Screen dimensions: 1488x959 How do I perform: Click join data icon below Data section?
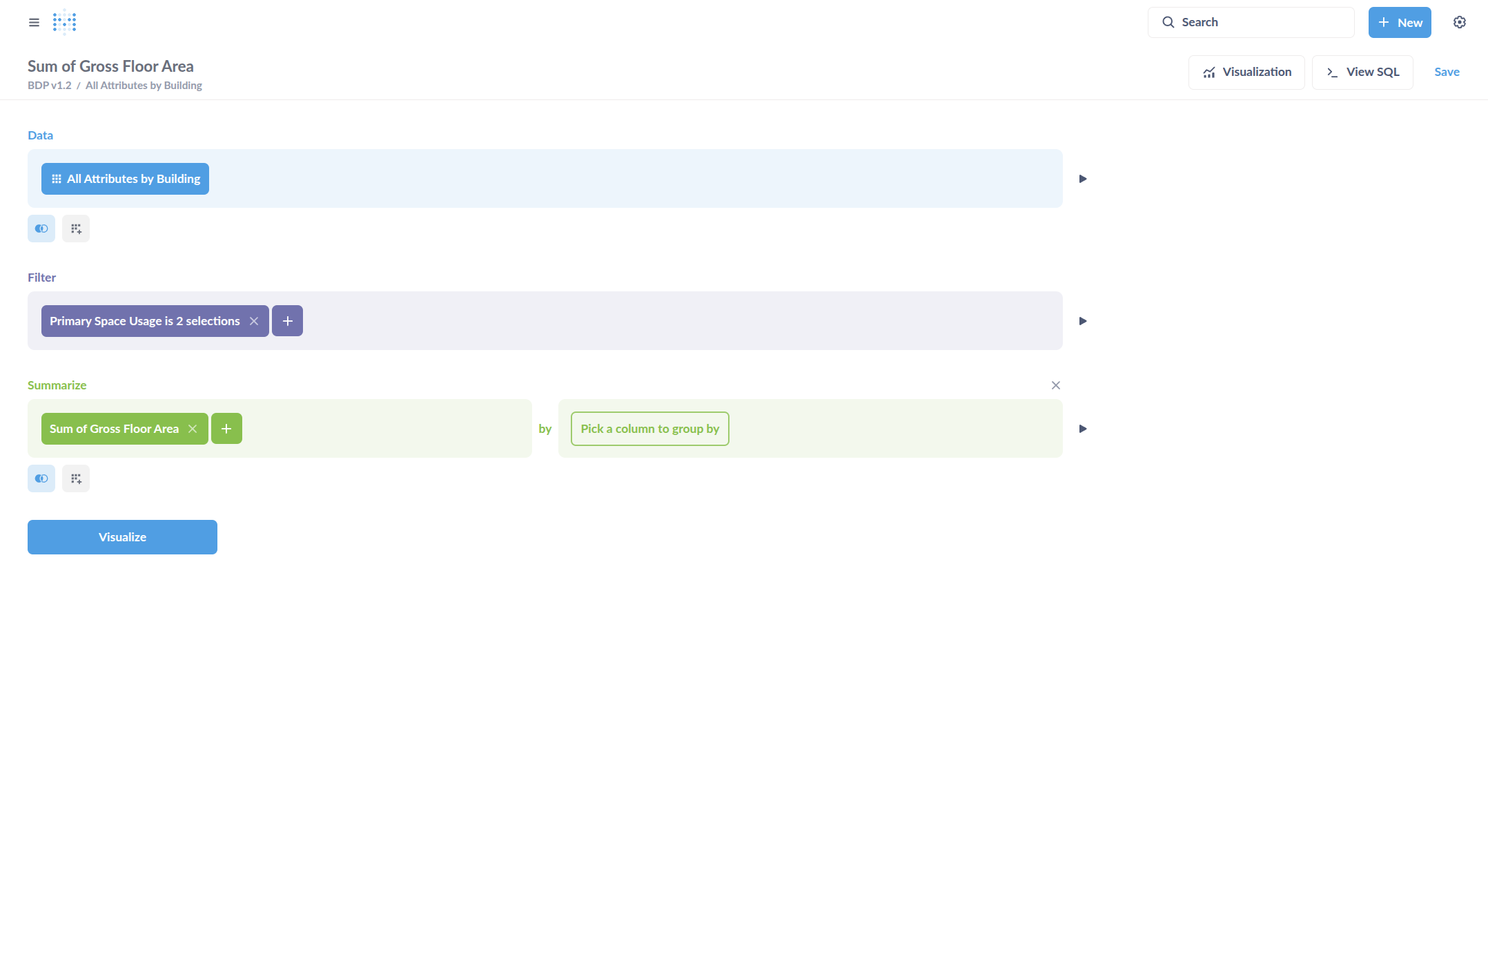point(41,229)
